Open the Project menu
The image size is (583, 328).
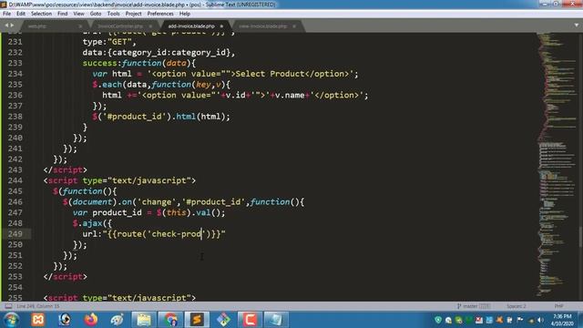tap(134, 14)
